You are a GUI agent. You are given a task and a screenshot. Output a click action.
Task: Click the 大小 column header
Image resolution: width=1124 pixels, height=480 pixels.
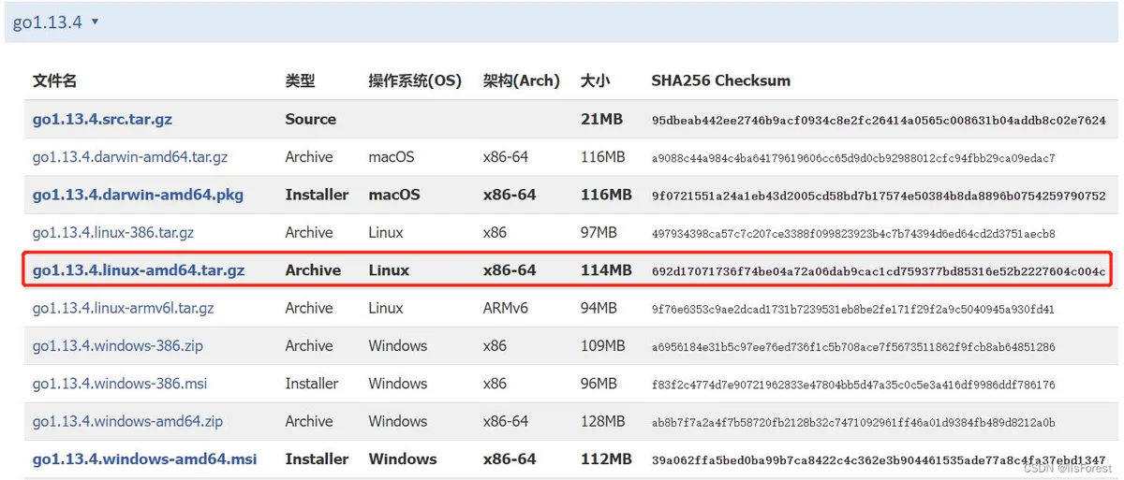coord(595,80)
